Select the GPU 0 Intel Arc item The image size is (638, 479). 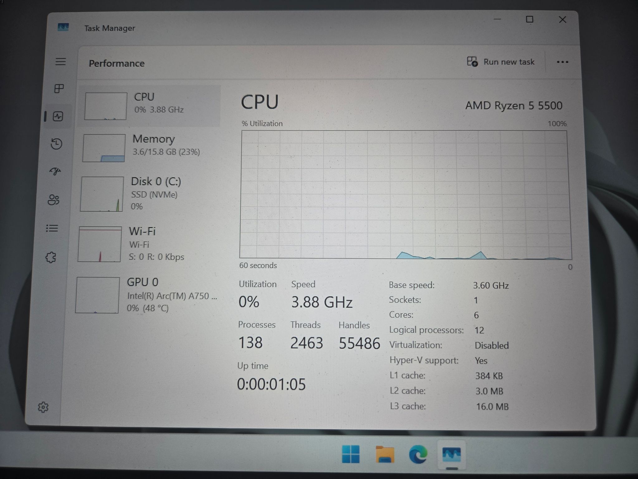coord(146,295)
